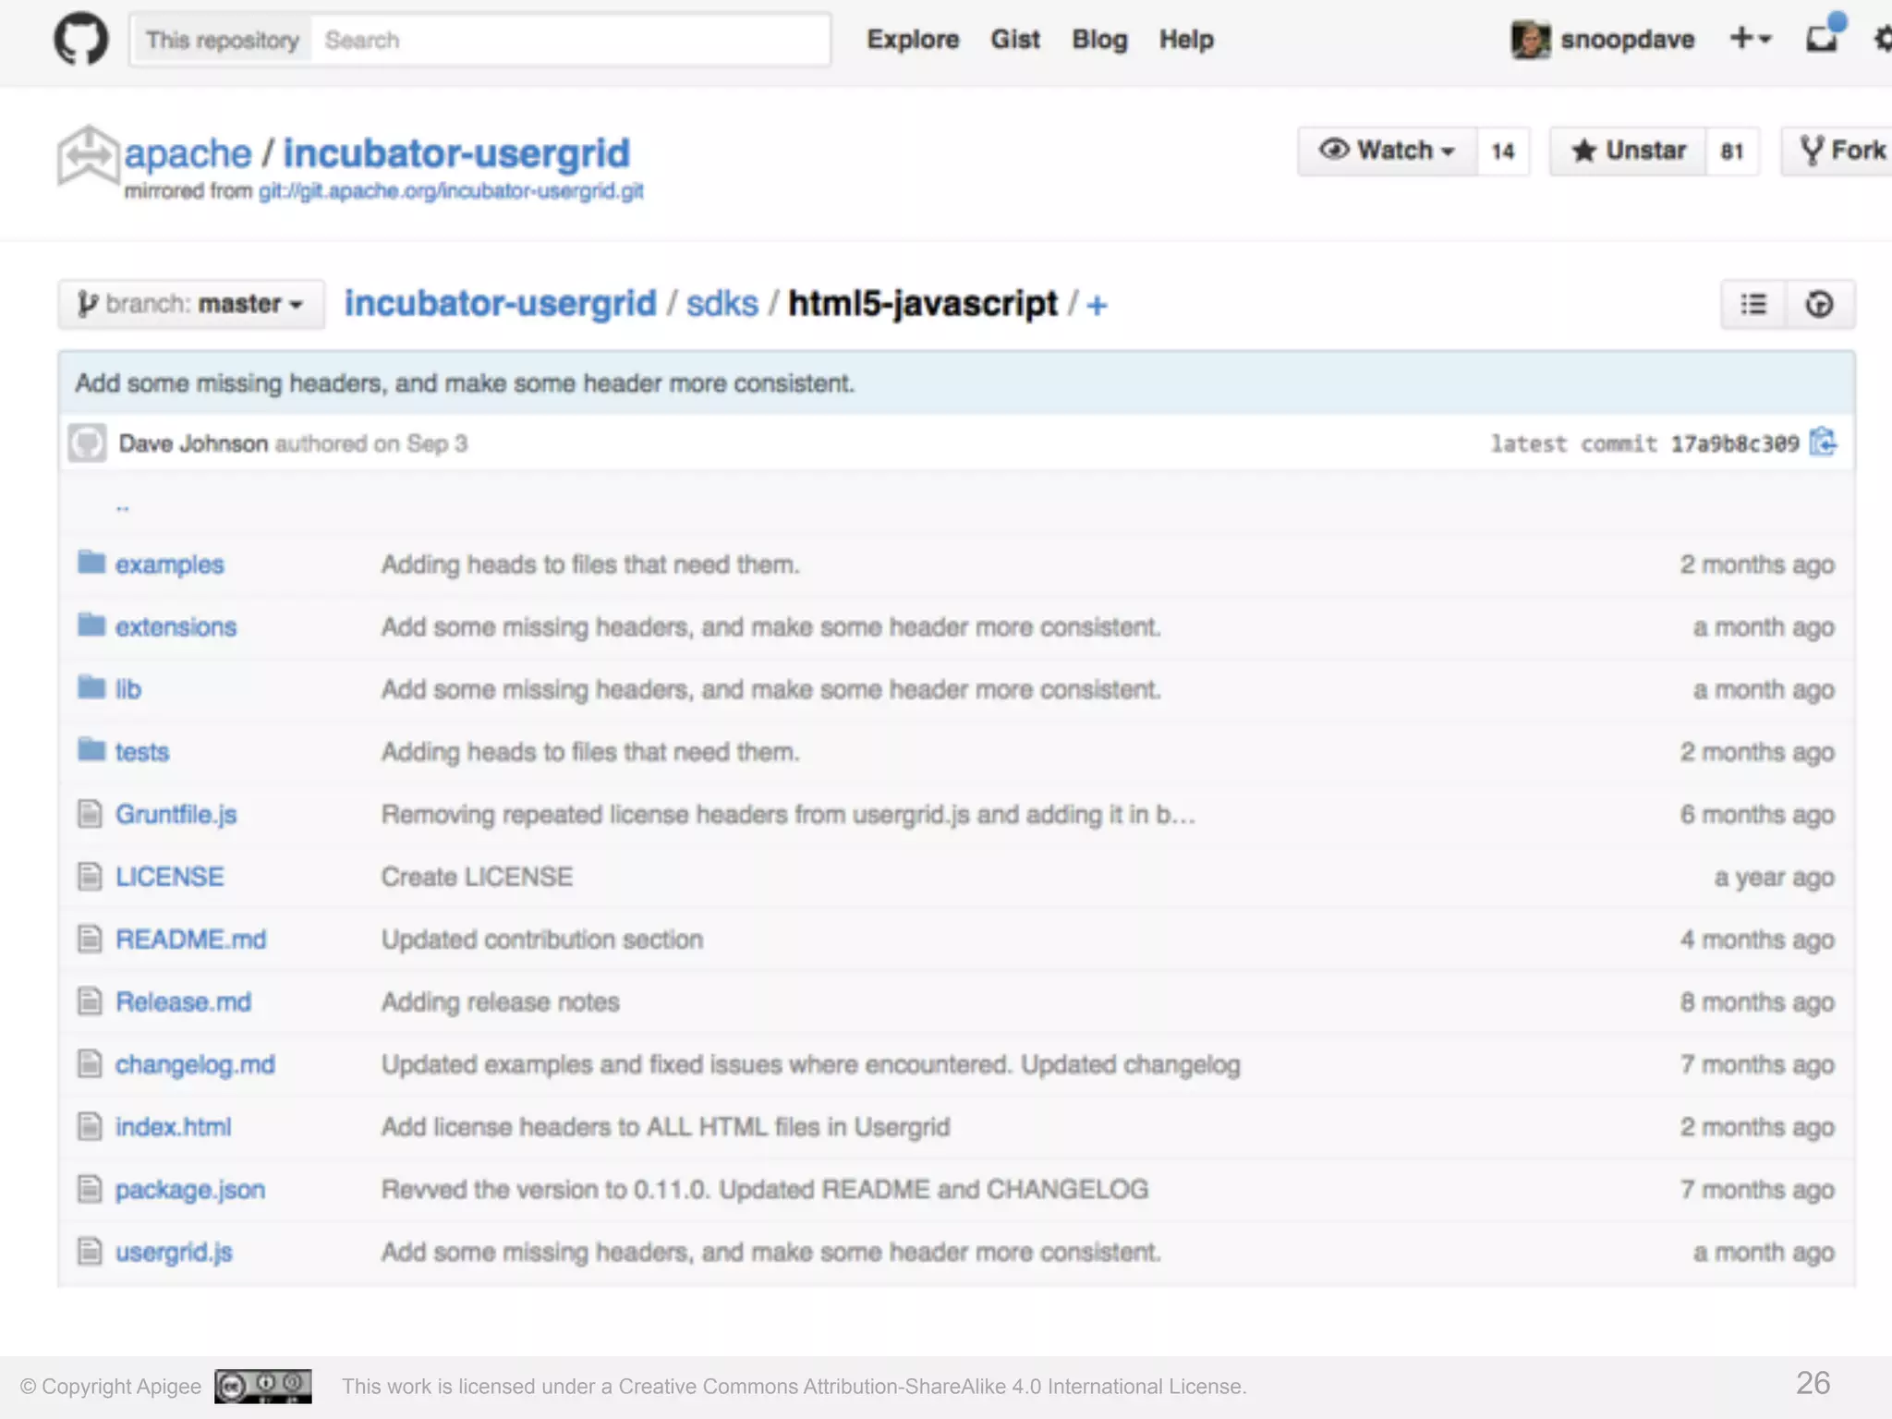Open snoopdave username link

pyautogui.click(x=1628, y=40)
